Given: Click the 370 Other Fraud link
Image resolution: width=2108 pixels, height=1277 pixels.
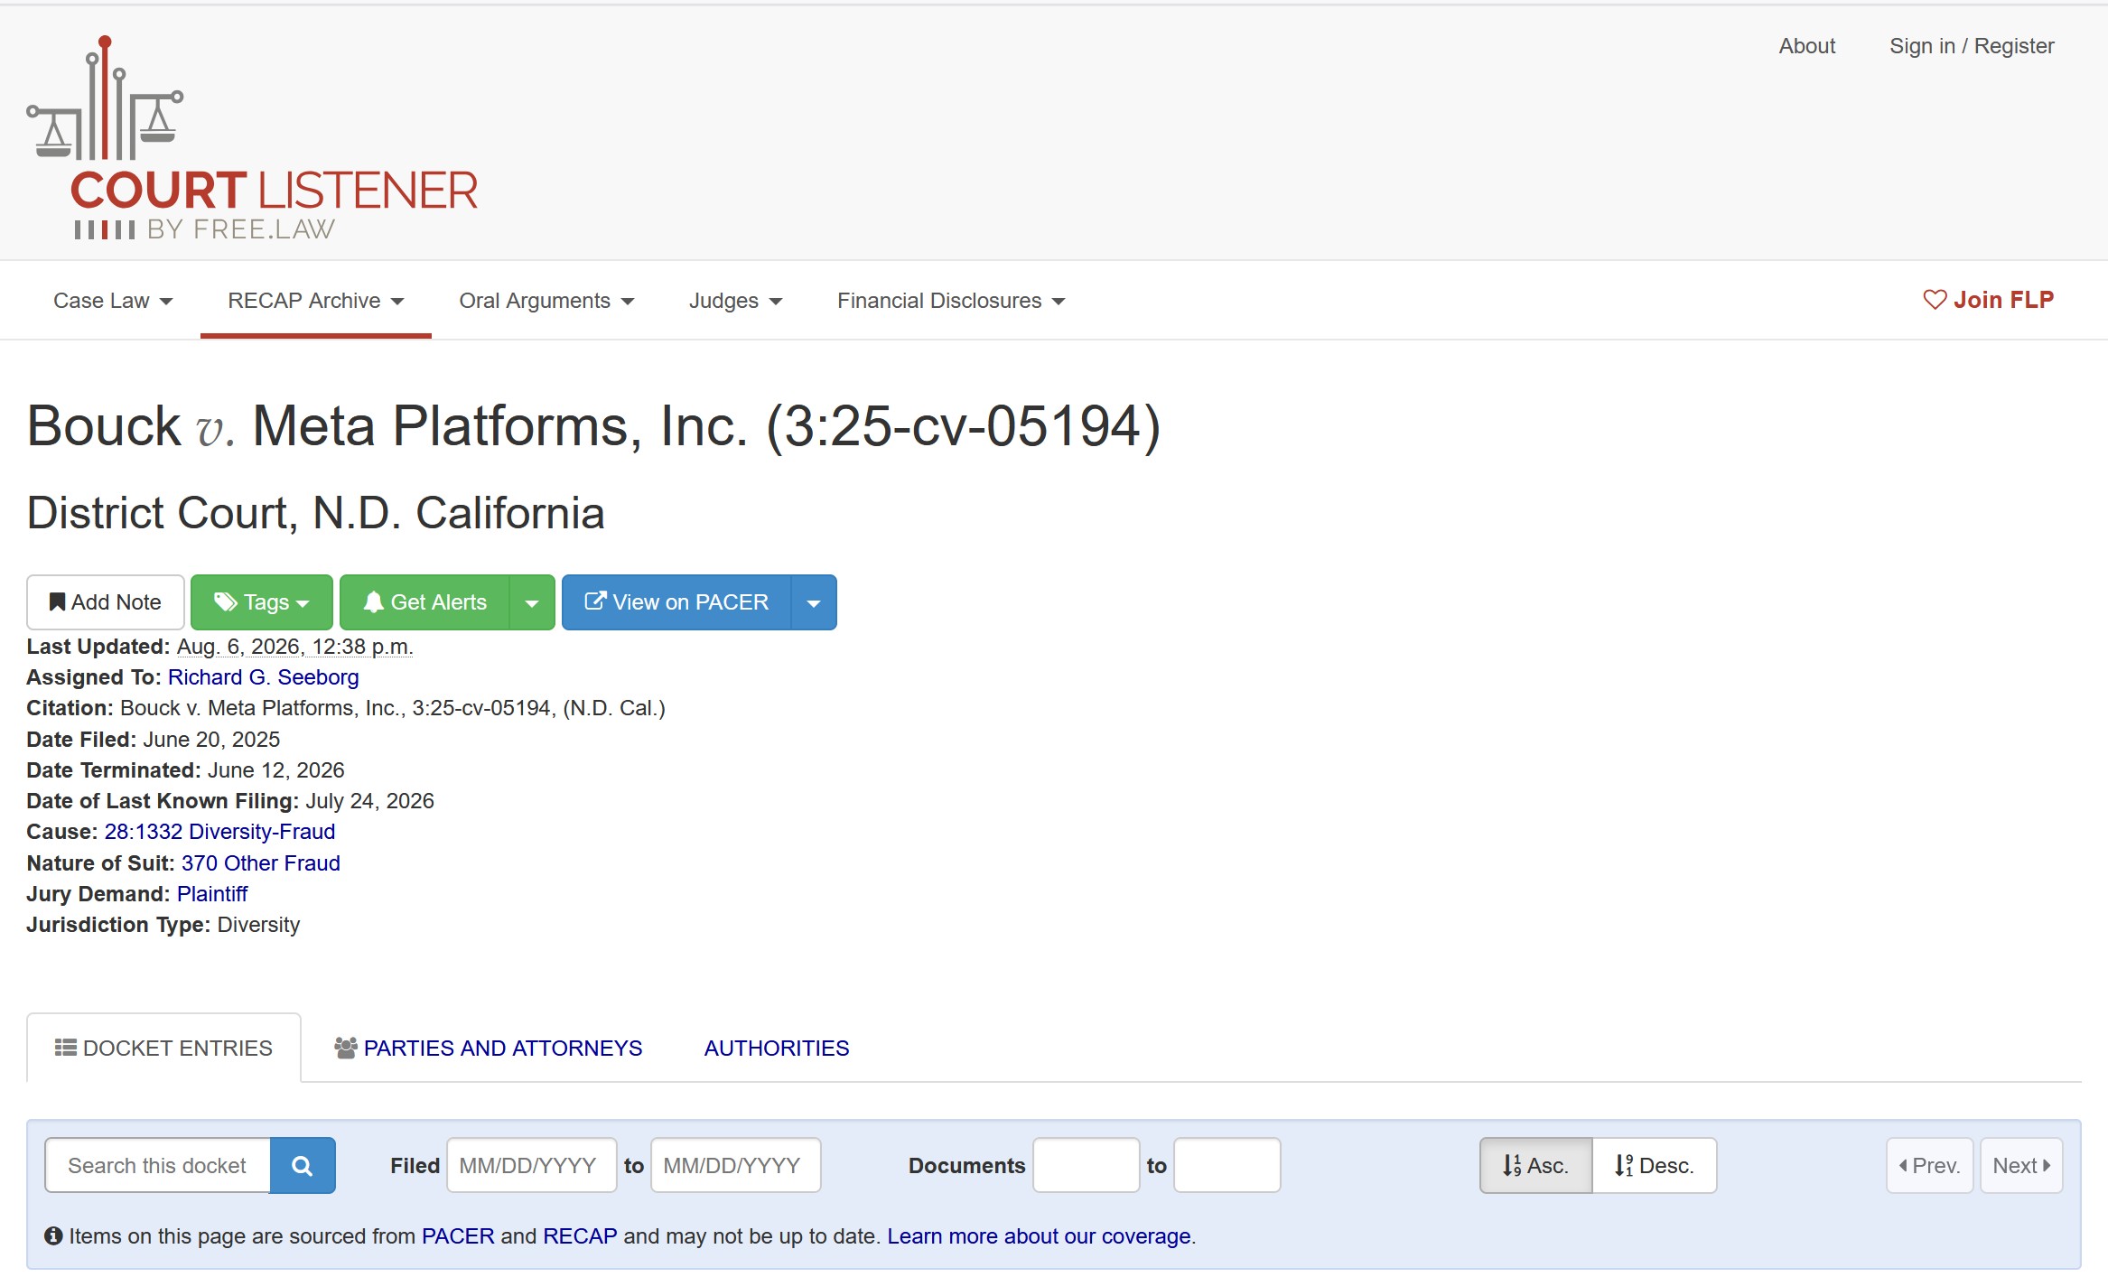Looking at the screenshot, I should coord(261,863).
